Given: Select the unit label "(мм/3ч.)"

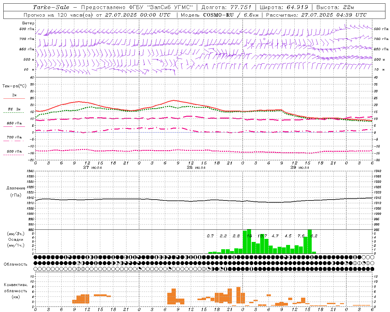Looking at the screenshot, I should point(16,234).
